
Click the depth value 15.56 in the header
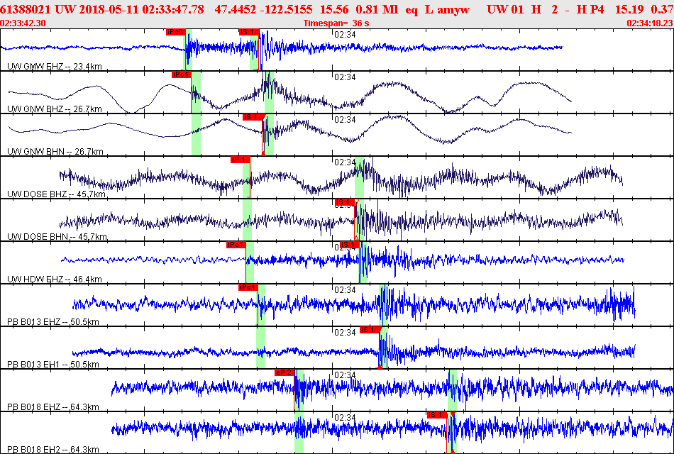(334, 9)
